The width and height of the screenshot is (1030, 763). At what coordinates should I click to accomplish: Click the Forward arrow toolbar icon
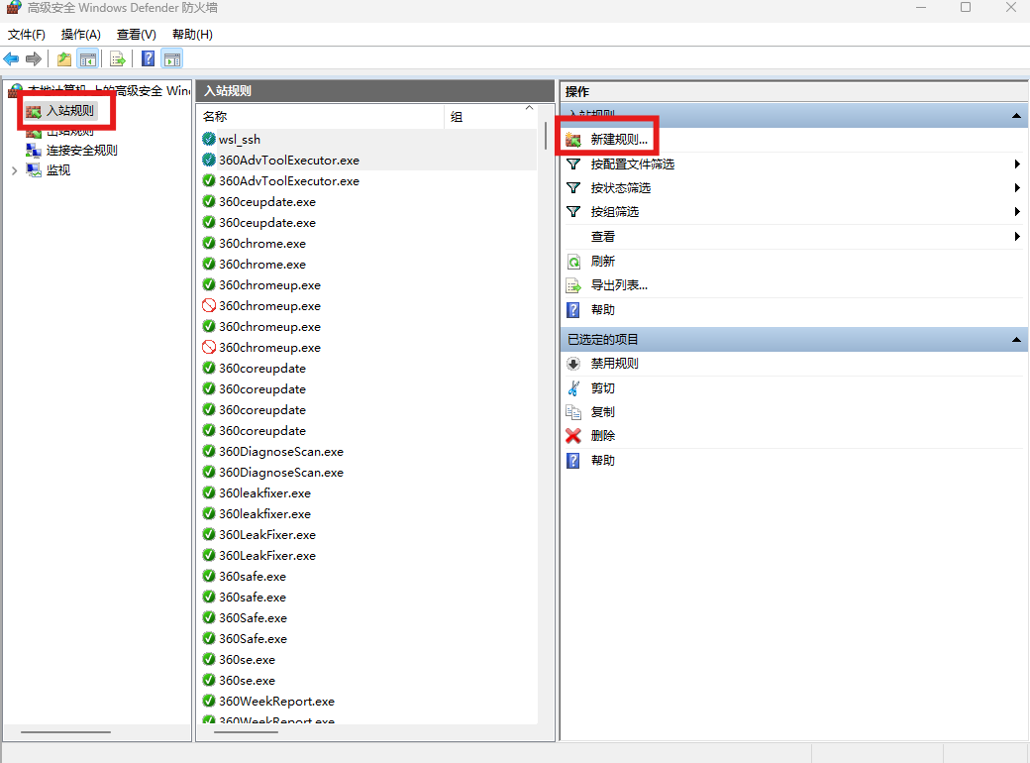coord(34,59)
